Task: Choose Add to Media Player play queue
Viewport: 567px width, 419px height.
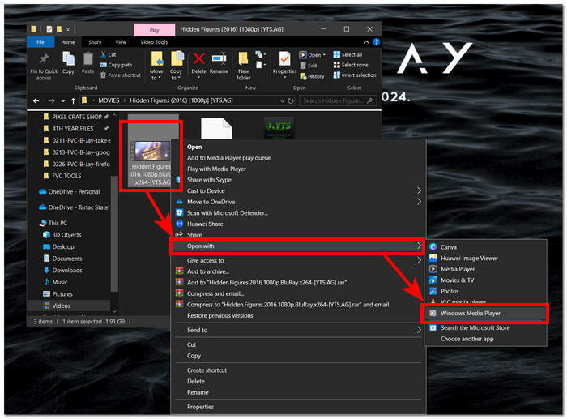Action: [229, 158]
